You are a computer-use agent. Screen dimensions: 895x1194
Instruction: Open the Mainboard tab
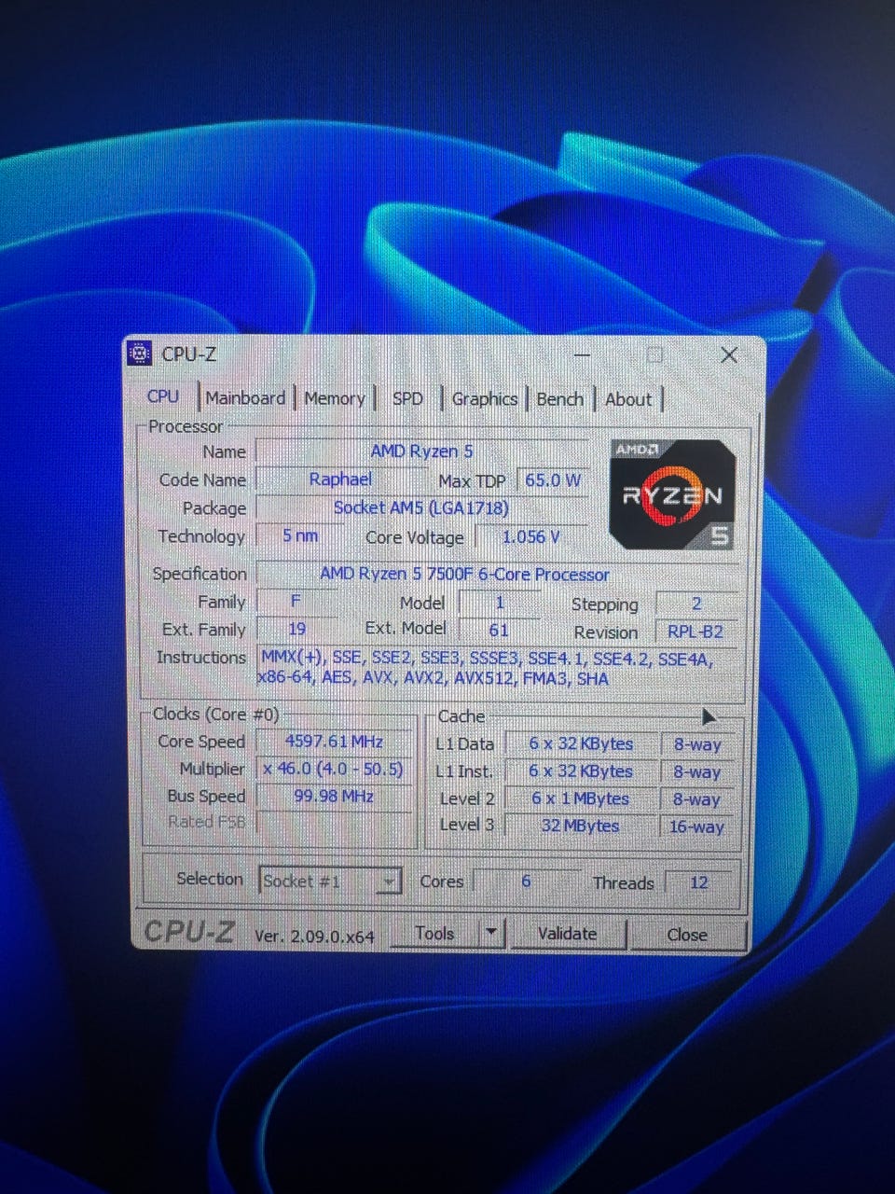point(245,398)
